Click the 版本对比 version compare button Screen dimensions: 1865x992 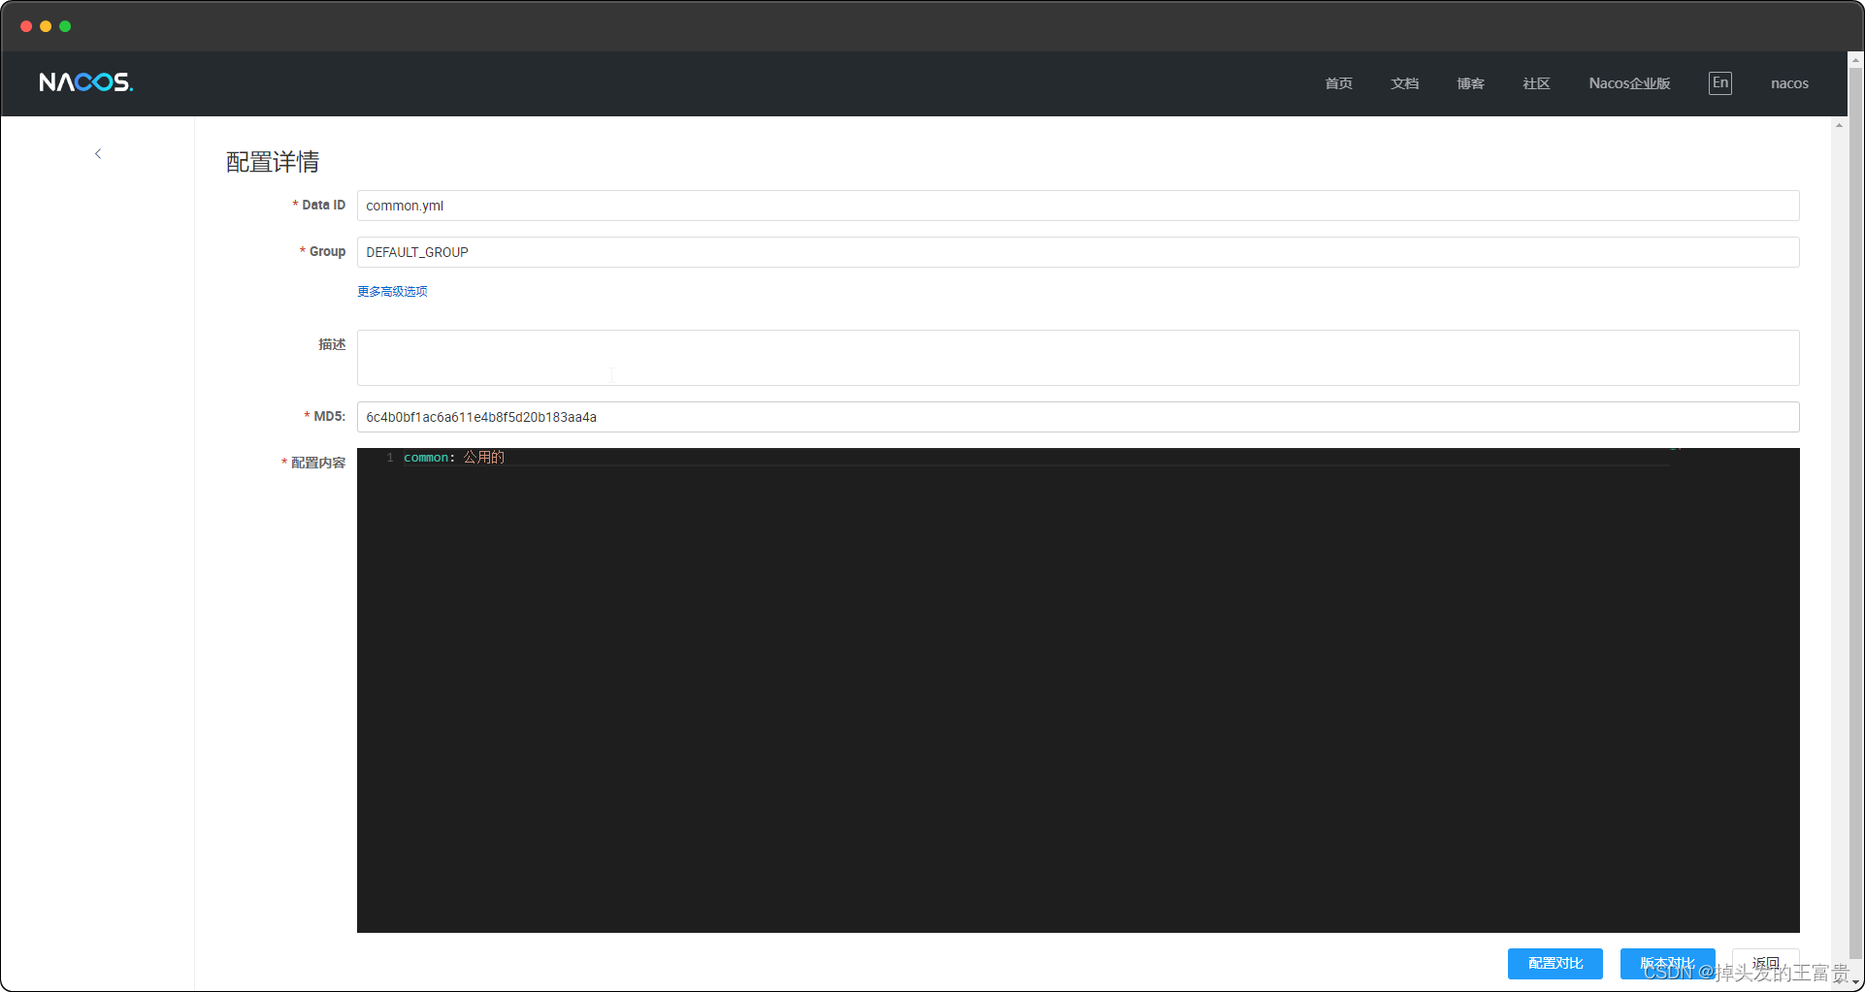click(1667, 964)
